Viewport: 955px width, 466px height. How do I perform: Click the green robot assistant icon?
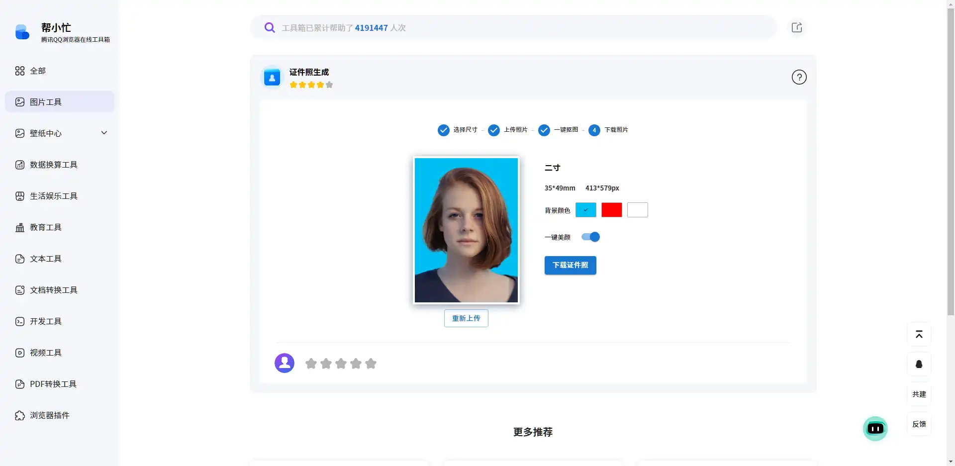875,429
